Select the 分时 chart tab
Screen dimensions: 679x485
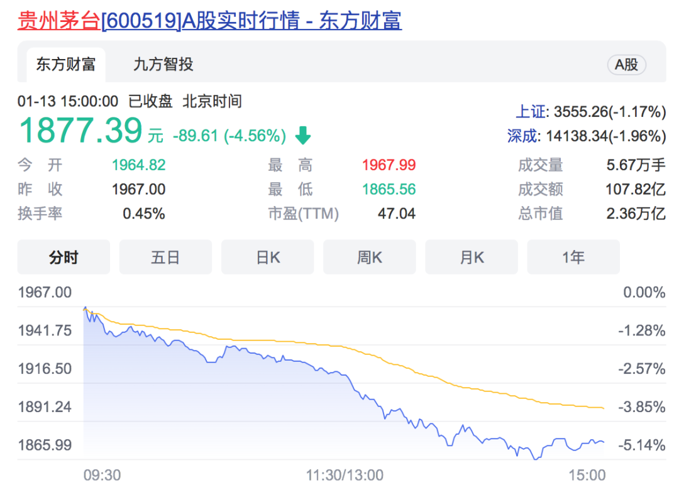[63, 258]
